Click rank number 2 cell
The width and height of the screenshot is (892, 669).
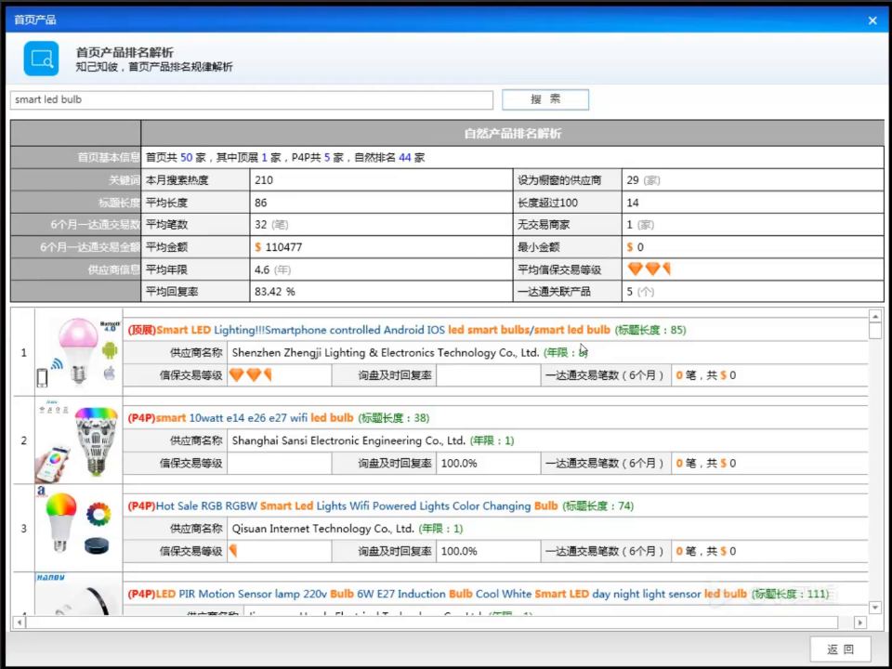click(23, 440)
